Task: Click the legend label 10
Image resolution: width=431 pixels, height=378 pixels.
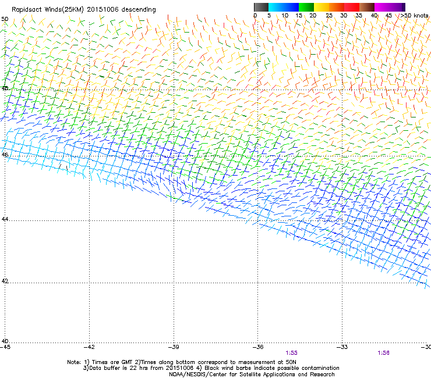Action: (x=285, y=16)
